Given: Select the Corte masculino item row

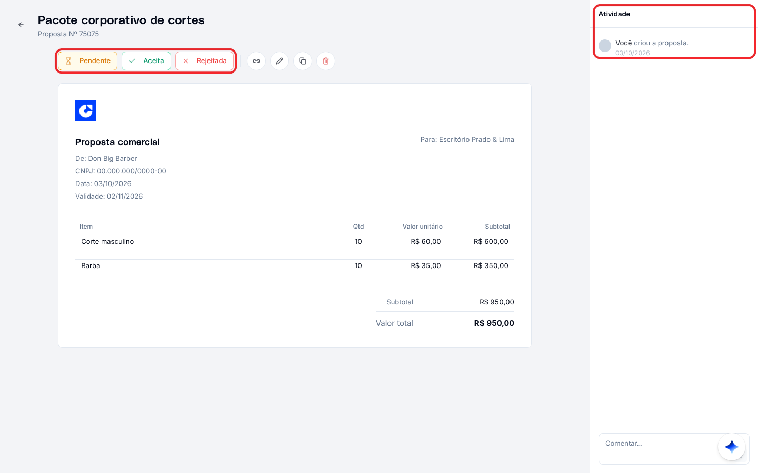Looking at the screenshot, I should coord(295,247).
